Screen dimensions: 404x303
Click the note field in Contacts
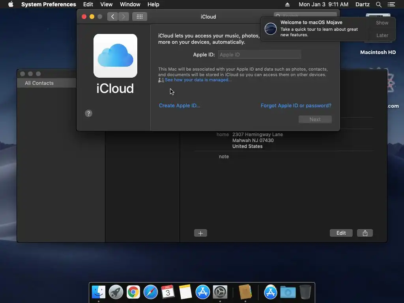click(224, 156)
